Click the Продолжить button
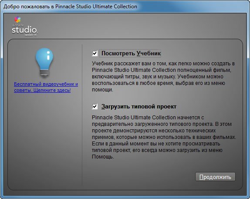This screenshot has width=250, height=199. pos(215,177)
